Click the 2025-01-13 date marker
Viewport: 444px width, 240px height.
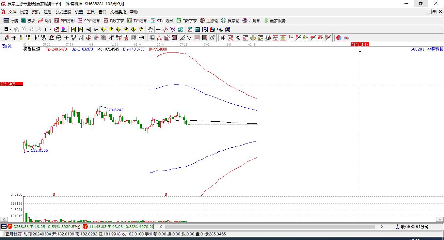tap(360, 44)
